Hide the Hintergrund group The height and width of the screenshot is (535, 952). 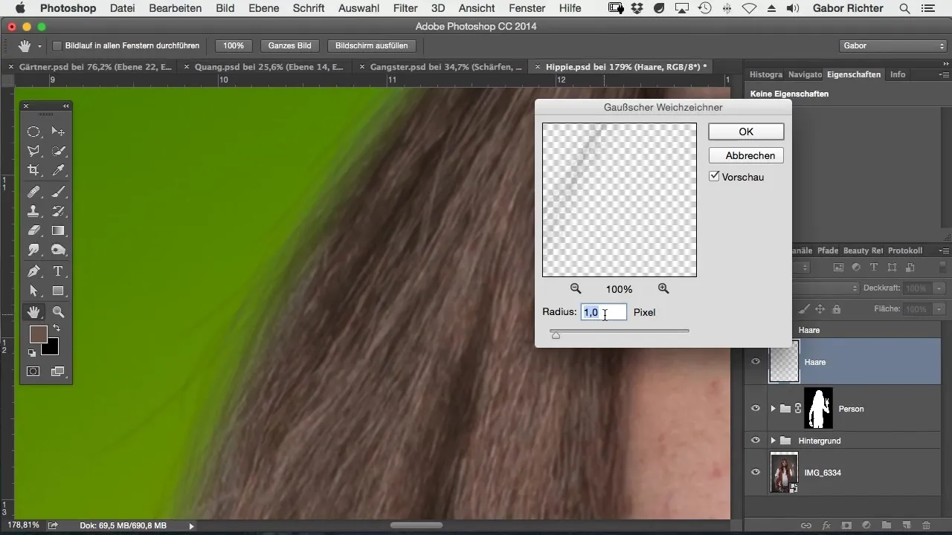click(756, 441)
